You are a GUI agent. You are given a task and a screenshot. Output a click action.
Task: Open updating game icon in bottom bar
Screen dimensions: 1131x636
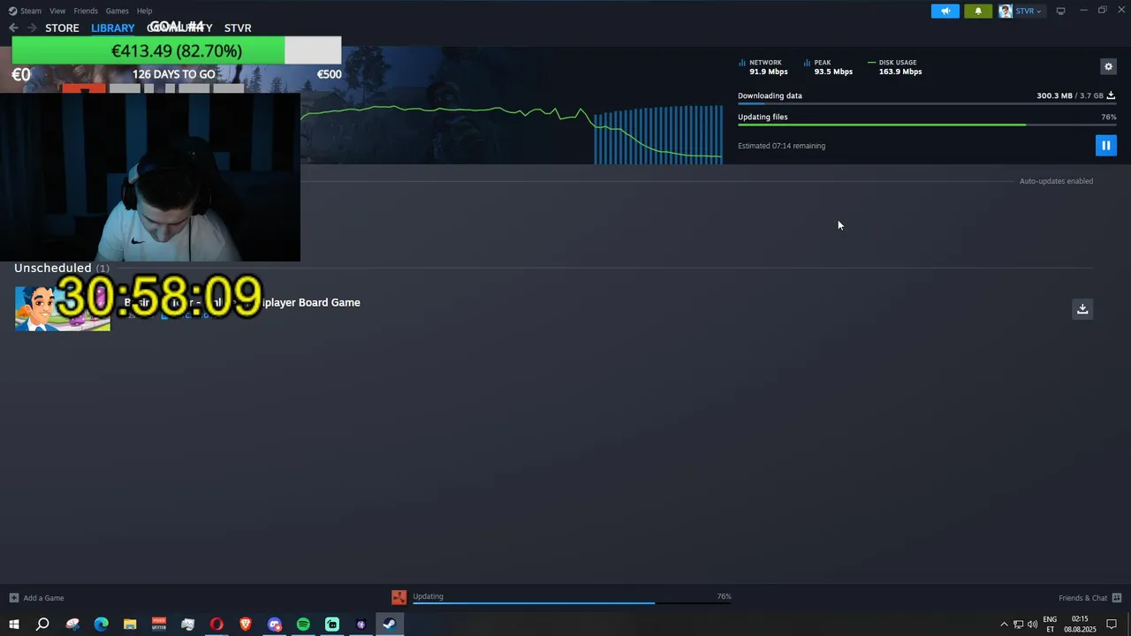point(399,598)
